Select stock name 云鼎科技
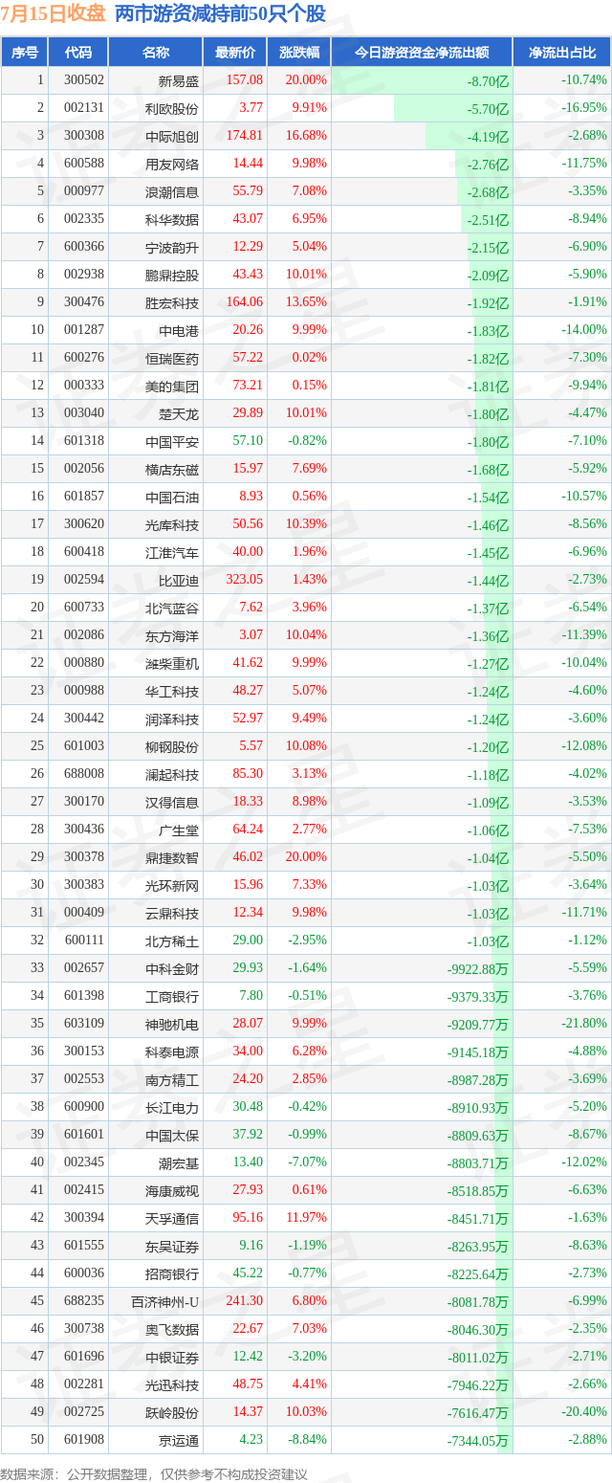 click(172, 912)
